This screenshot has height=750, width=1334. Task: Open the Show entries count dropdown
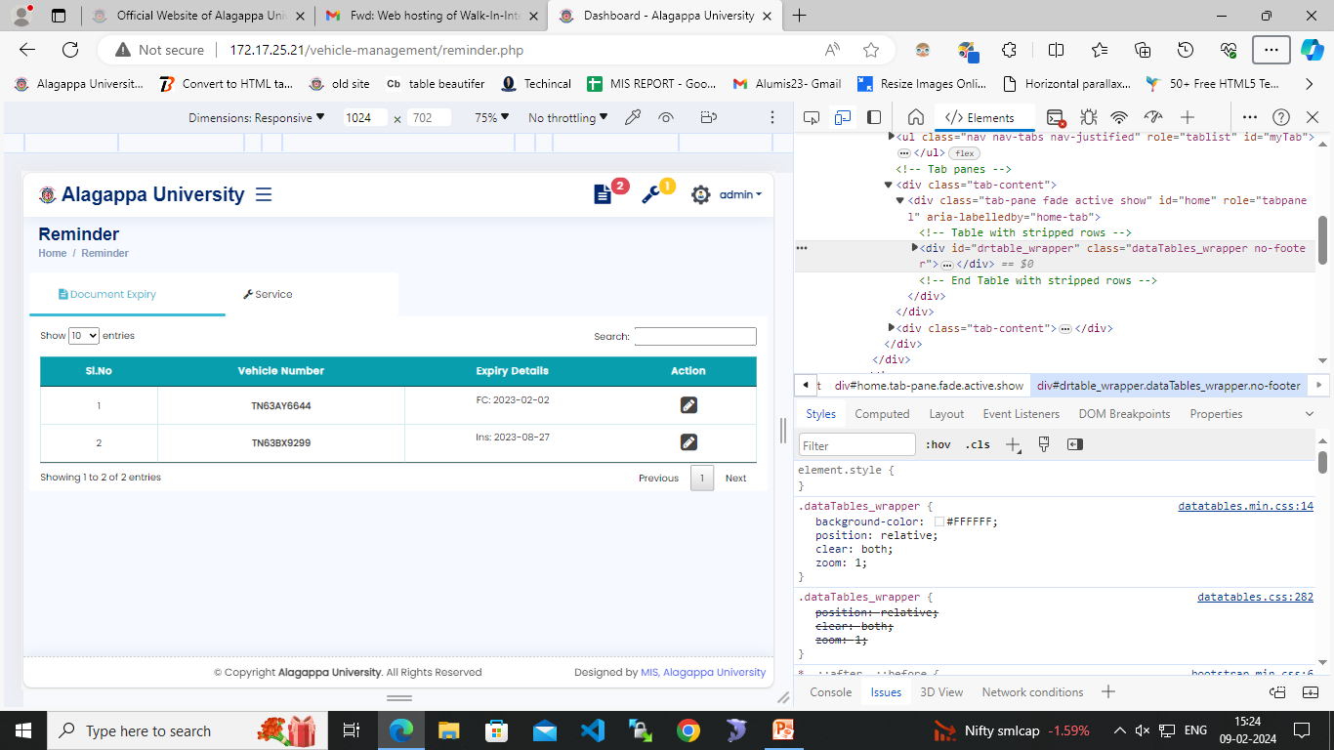[x=84, y=336]
